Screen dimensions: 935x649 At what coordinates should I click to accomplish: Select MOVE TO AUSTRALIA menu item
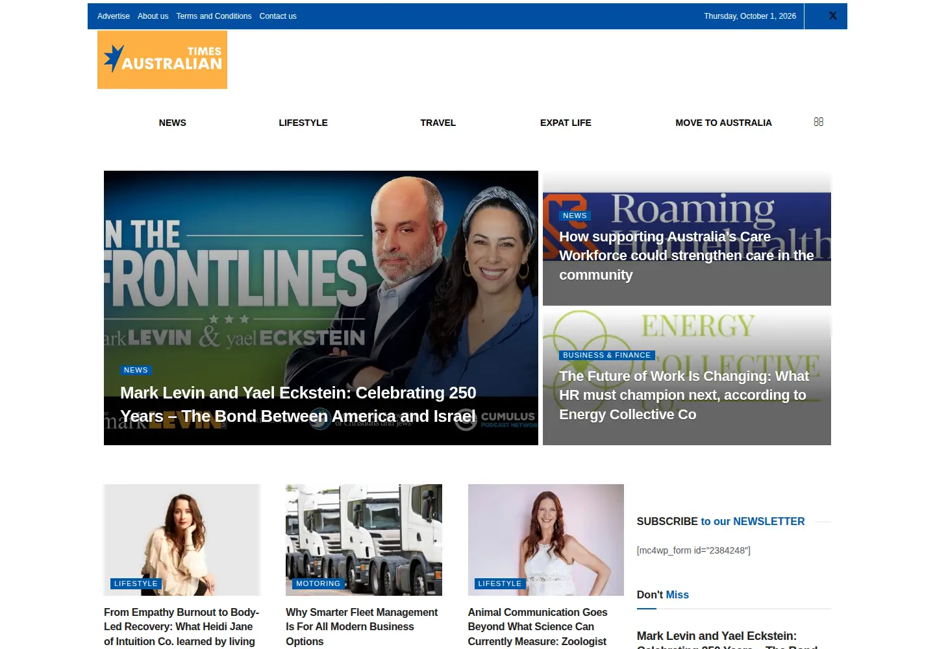(723, 123)
